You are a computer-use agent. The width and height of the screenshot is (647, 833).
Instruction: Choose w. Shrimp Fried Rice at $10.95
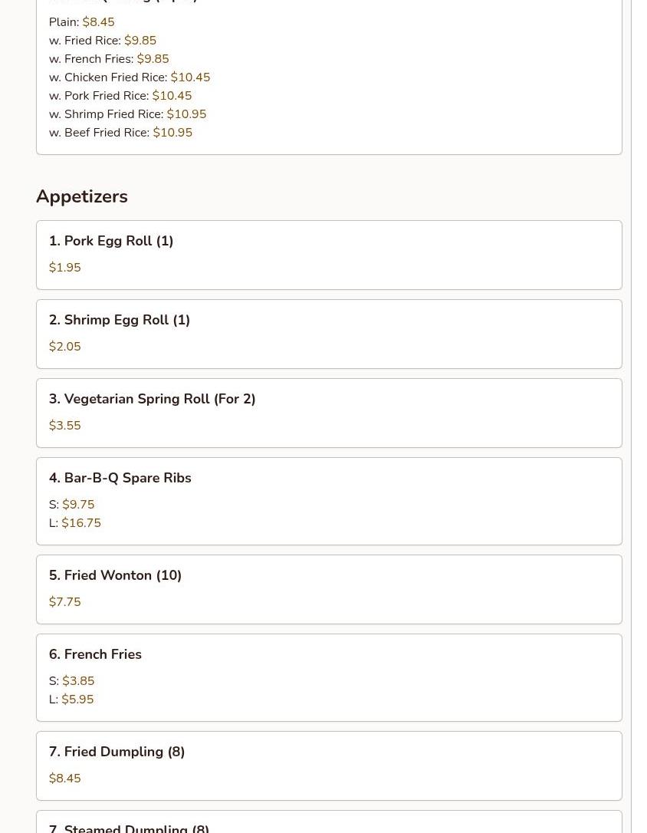point(127,114)
